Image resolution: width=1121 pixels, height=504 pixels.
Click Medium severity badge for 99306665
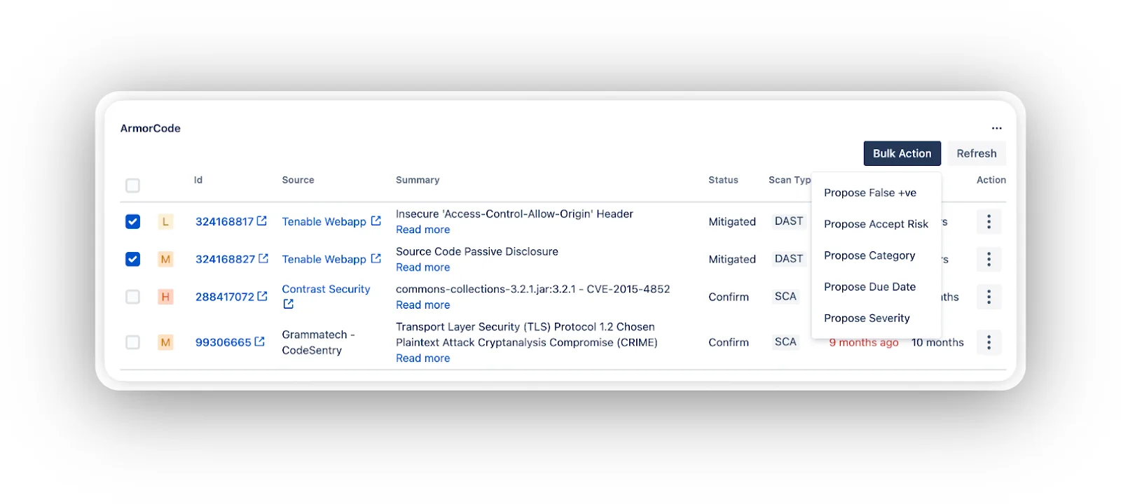pos(165,342)
